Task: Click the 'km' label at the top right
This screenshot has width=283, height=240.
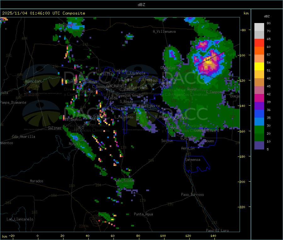Action: (x=246, y=13)
